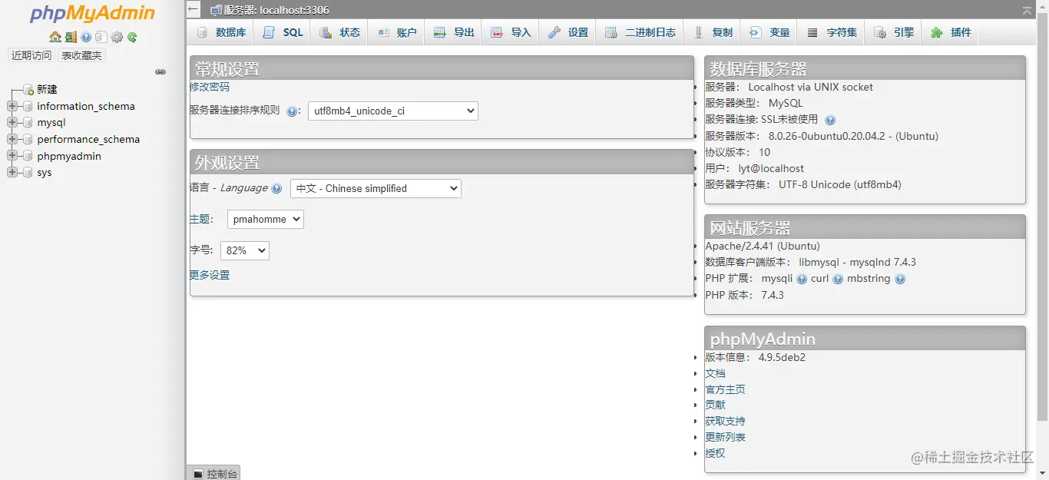Open phpMyAdmin documentation help icon in sidebar
The height and width of the screenshot is (480, 1049).
click(86, 37)
